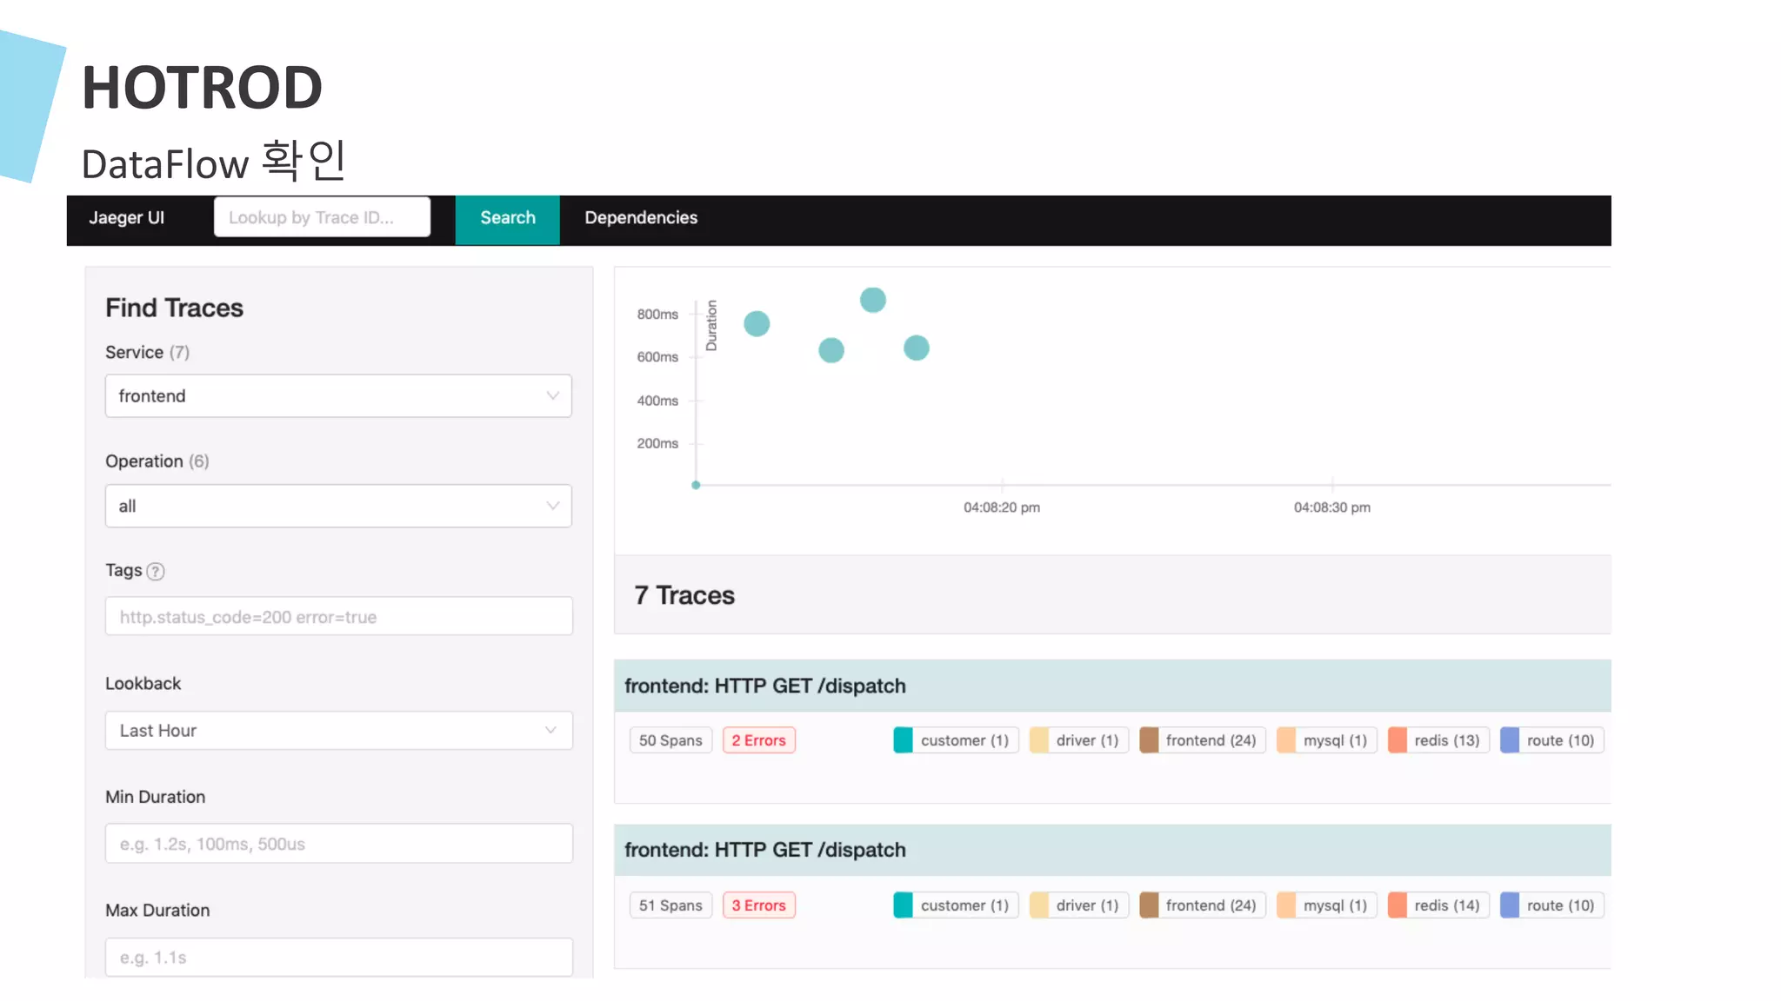Open the Dependencies tab
Screen dimensions: 1781x1001
[x=641, y=218]
